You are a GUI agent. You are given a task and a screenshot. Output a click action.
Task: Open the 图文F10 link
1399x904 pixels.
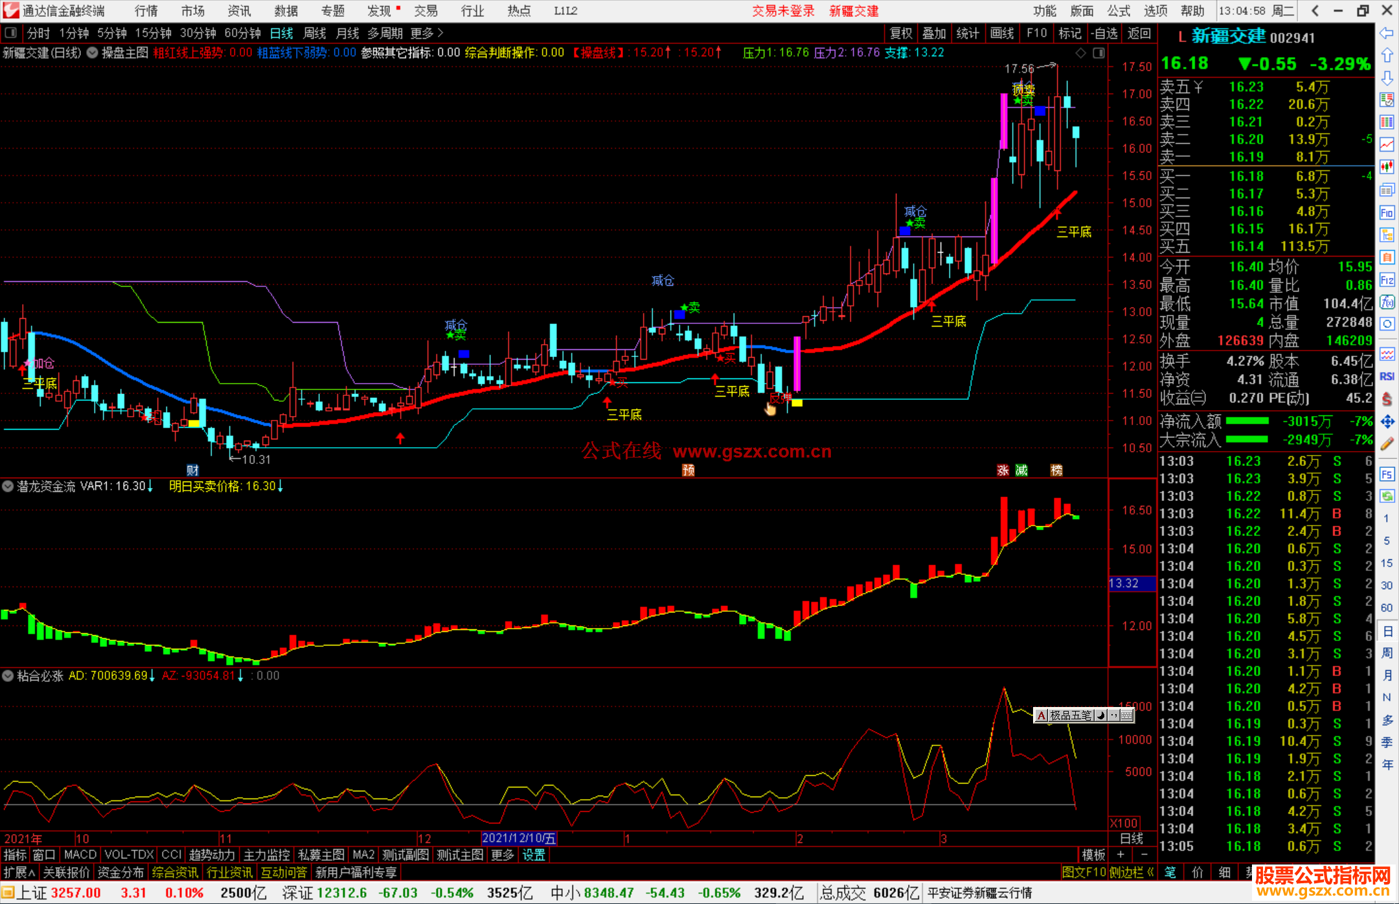pyautogui.click(x=1084, y=872)
